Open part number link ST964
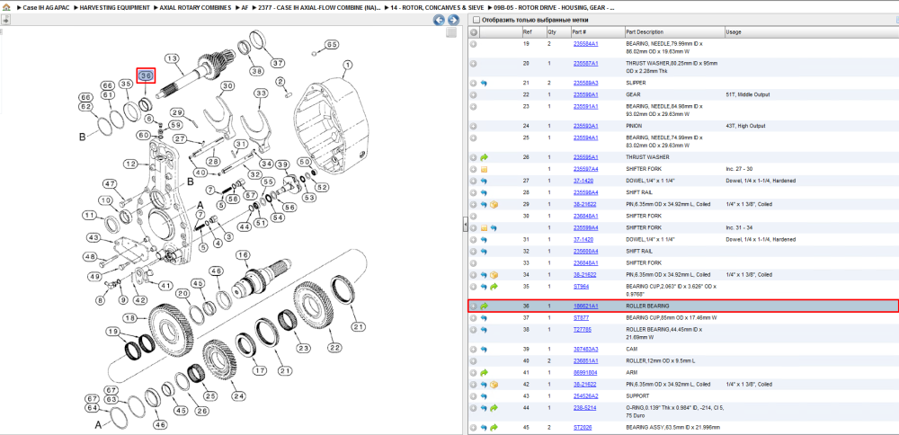Image resolution: width=899 pixels, height=435 pixels. point(581,286)
